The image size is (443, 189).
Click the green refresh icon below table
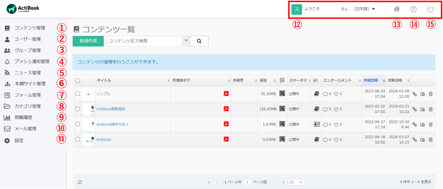(80, 182)
